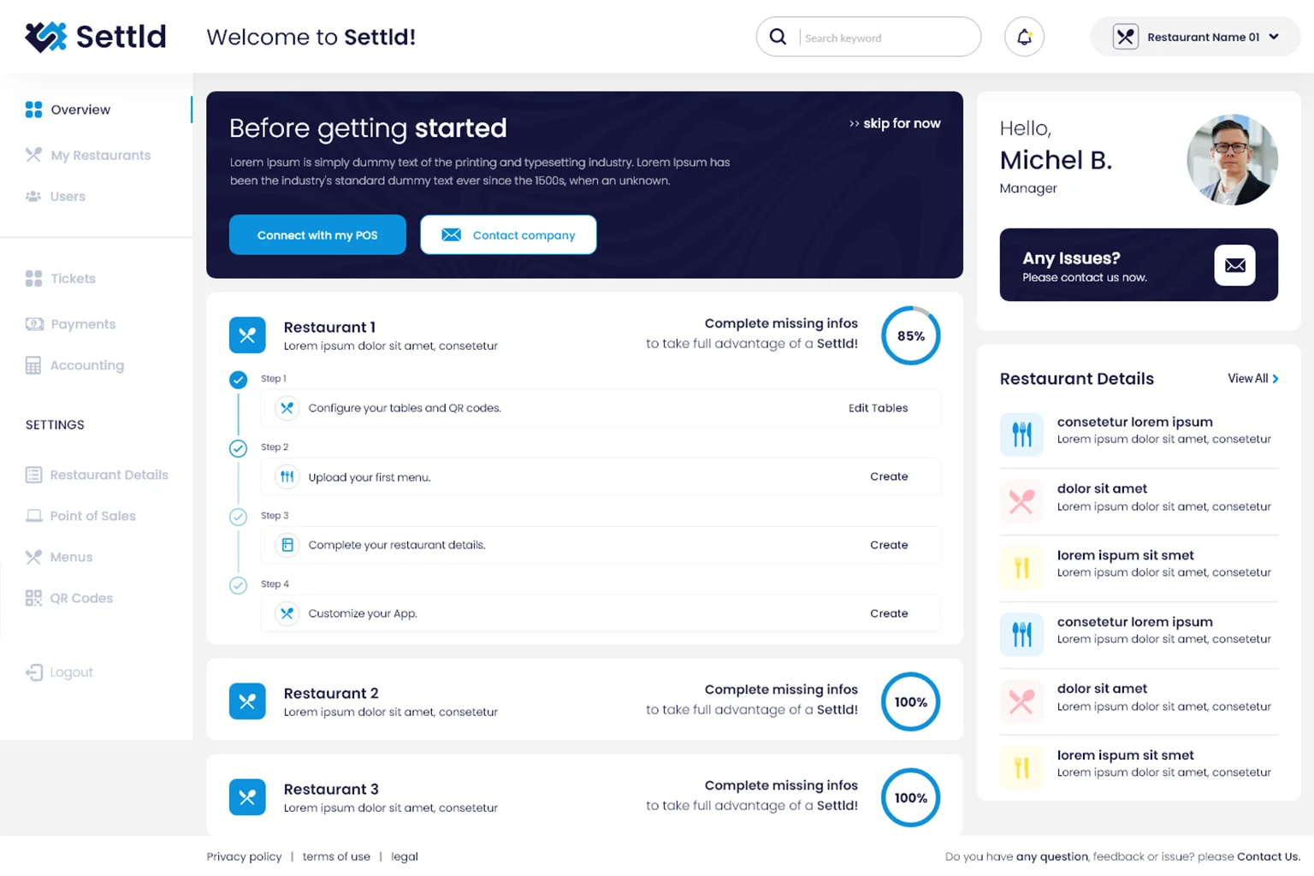This screenshot has width=1314, height=876.
Task: Open the notifications bell
Action: (1024, 37)
